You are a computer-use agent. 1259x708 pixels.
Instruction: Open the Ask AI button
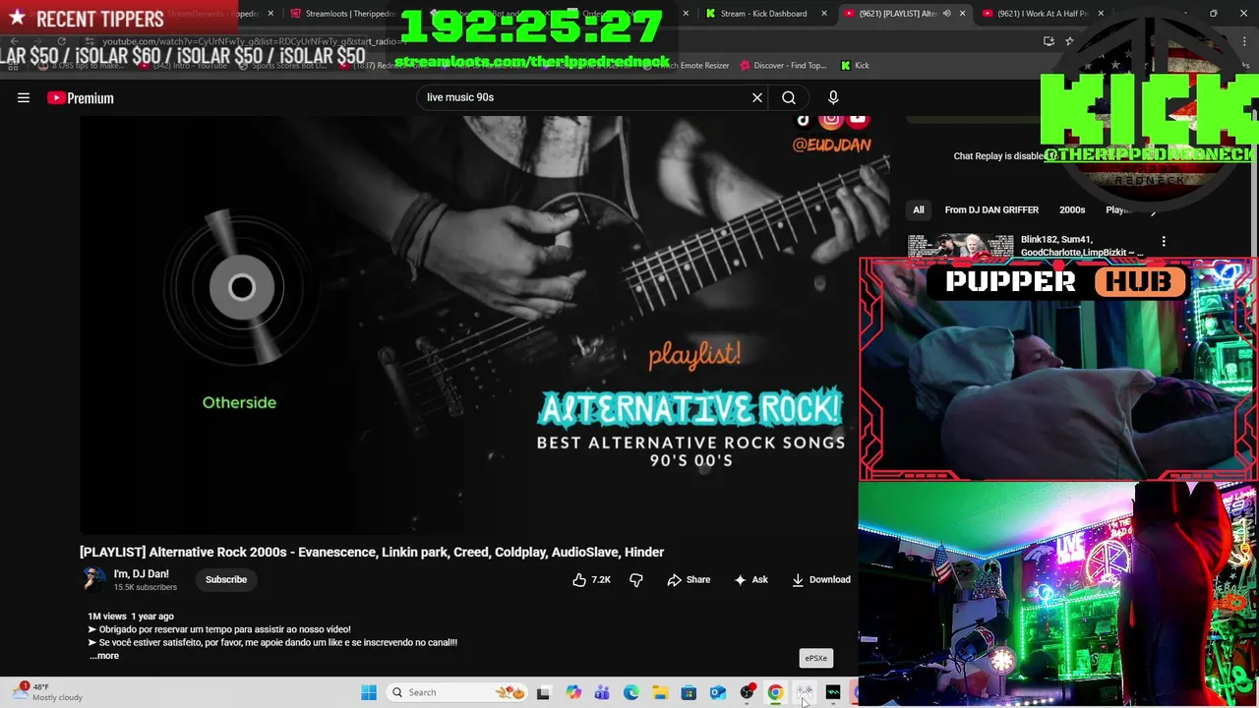tap(750, 579)
